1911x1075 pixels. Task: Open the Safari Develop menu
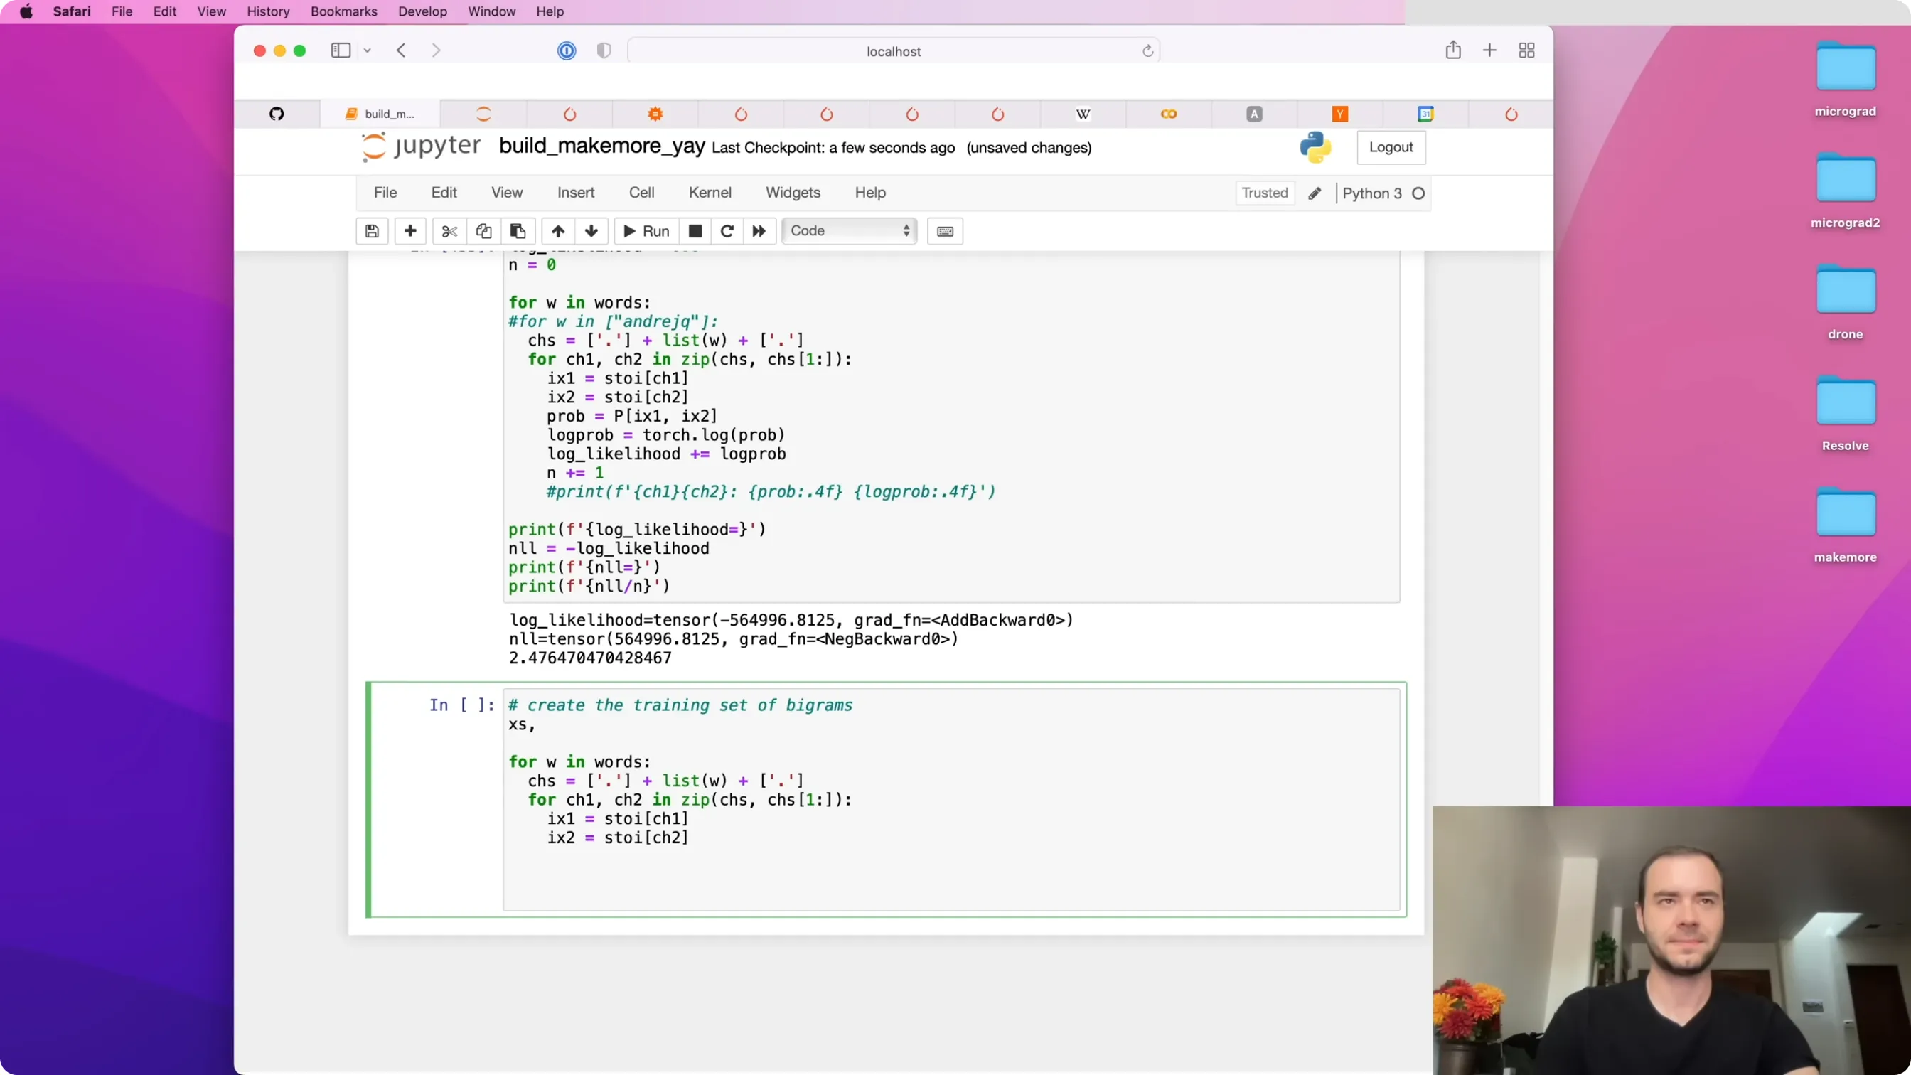pyautogui.click(x=422, y=11)
